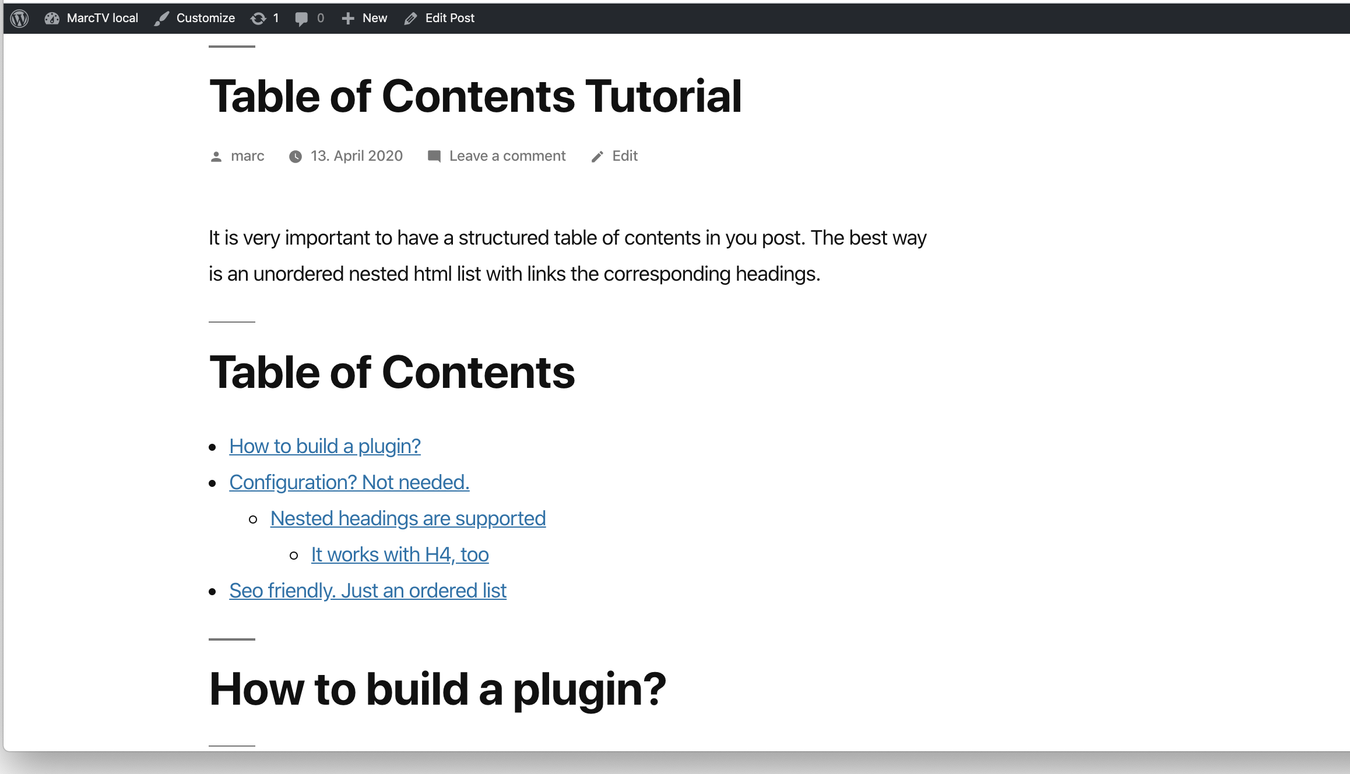Click the clock icon beside the date
1350x774 pixels.
296,157
